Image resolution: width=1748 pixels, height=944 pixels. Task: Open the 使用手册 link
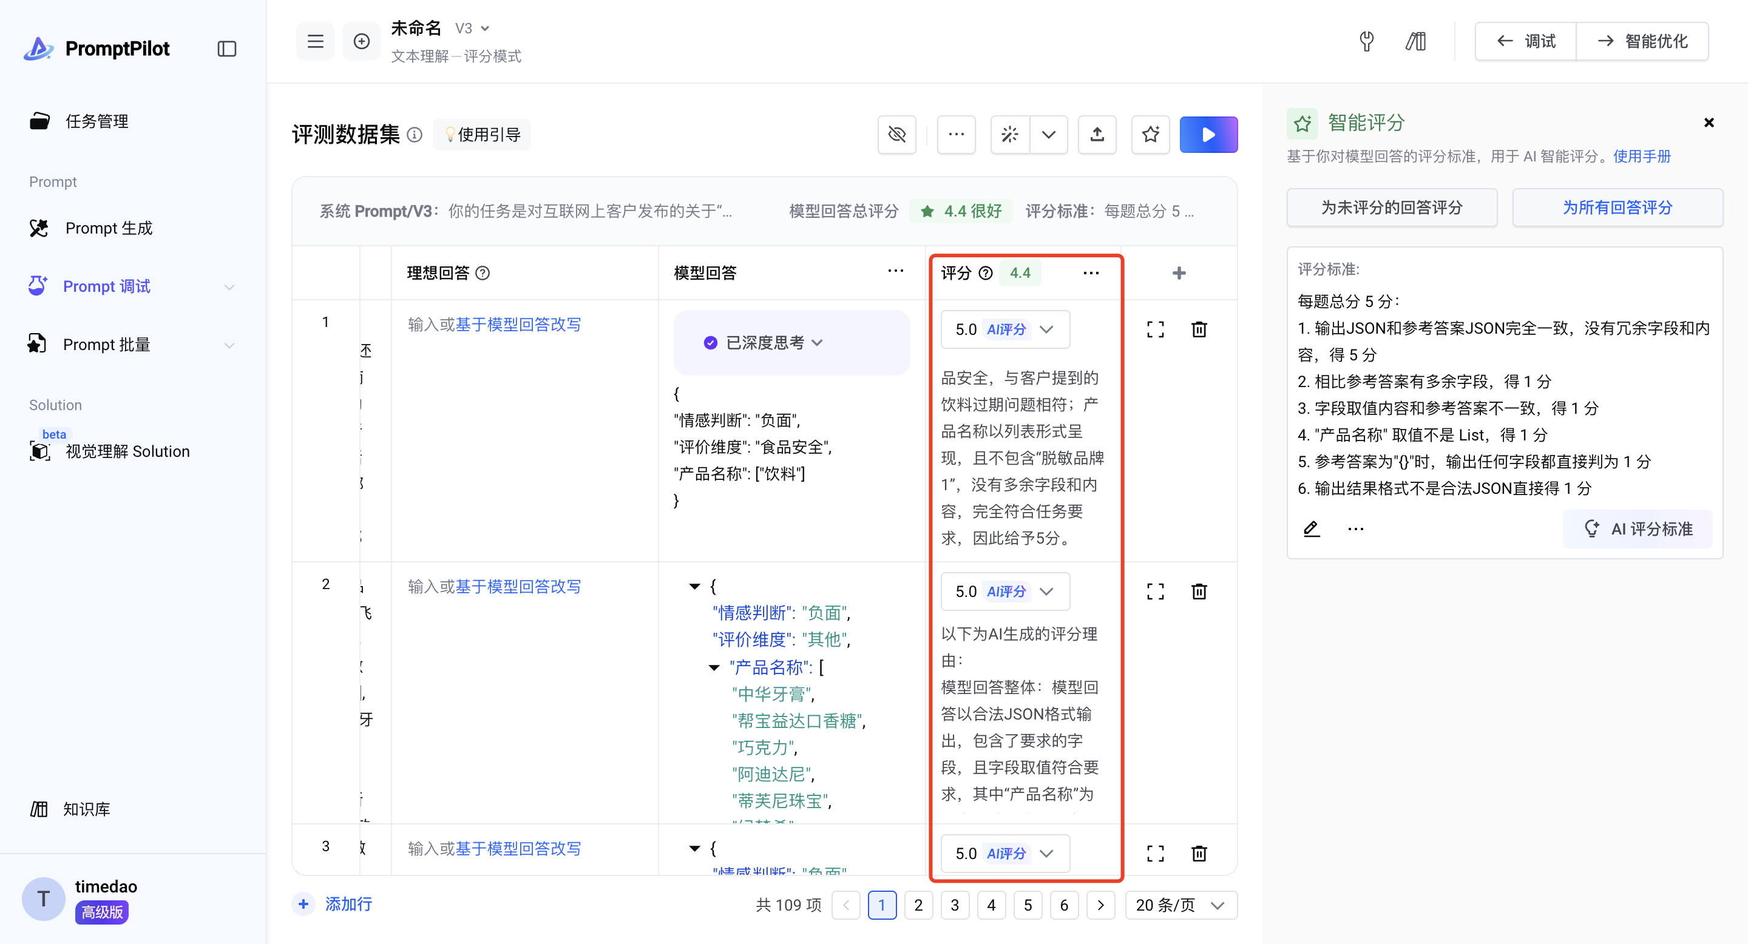click(x=1641, y=157)
